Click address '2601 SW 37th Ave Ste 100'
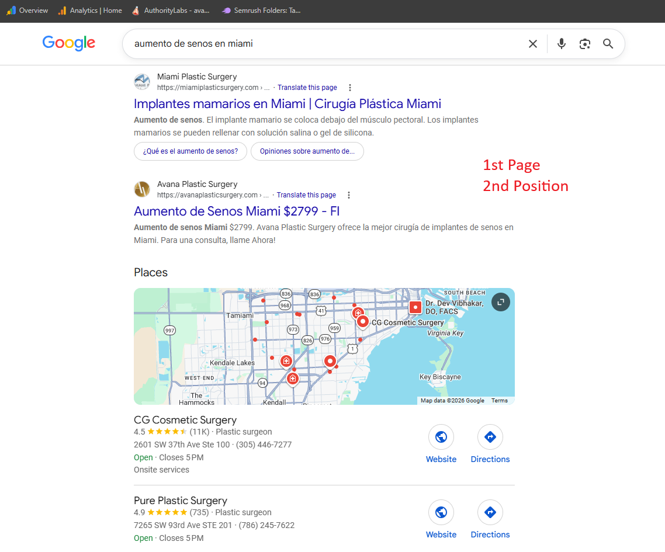The image size is (665, 552). coord(182,445)
